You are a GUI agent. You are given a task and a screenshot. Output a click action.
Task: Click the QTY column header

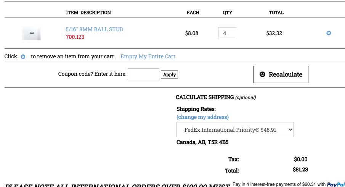click(228, 13)
